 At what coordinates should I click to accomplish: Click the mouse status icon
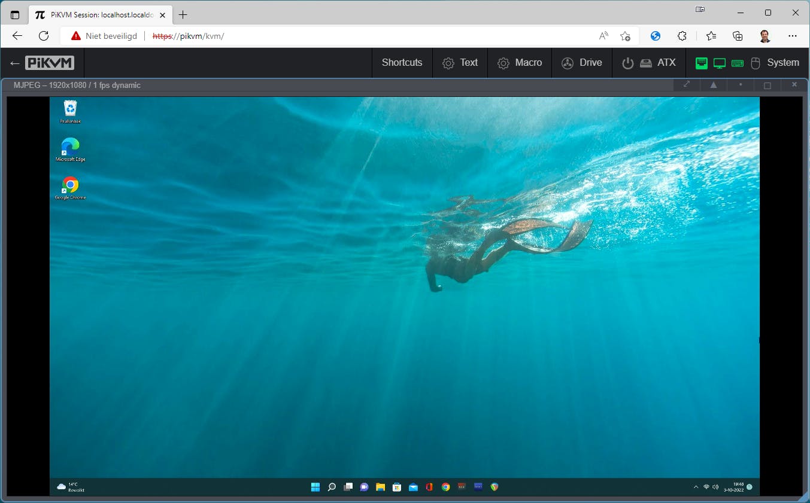[x=756, y=63]
